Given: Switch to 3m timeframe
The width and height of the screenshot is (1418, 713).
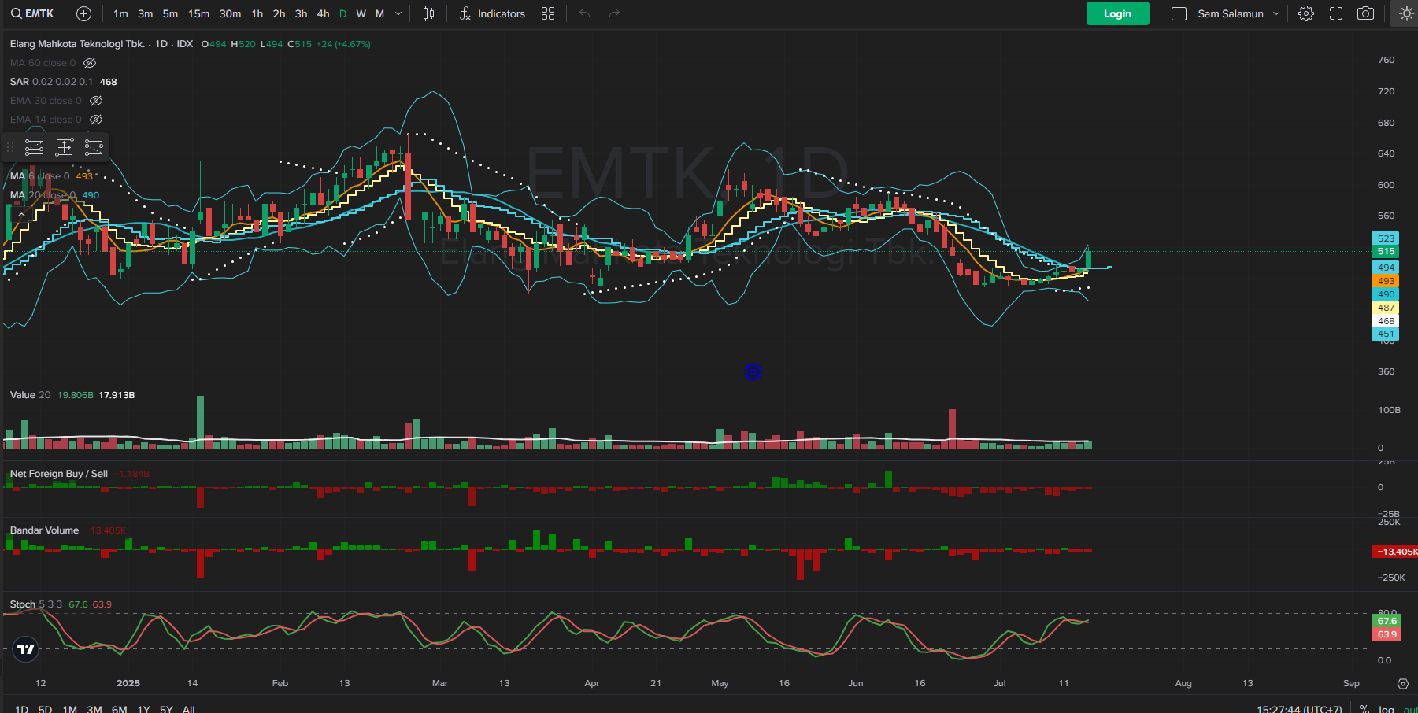Looking at the screenshot, I should coord(146,13).
